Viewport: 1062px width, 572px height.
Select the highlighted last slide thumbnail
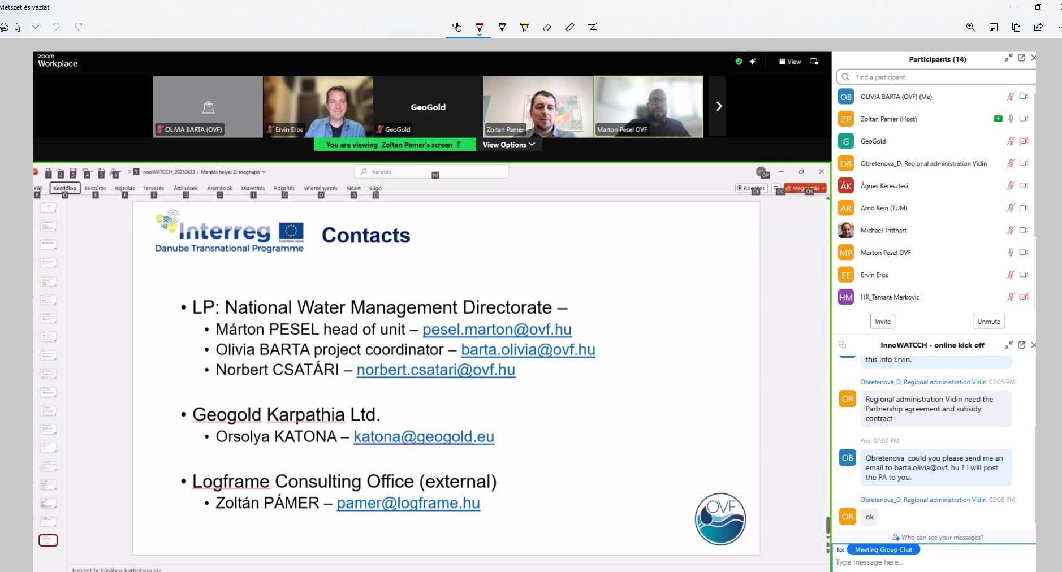click(48, 540)
